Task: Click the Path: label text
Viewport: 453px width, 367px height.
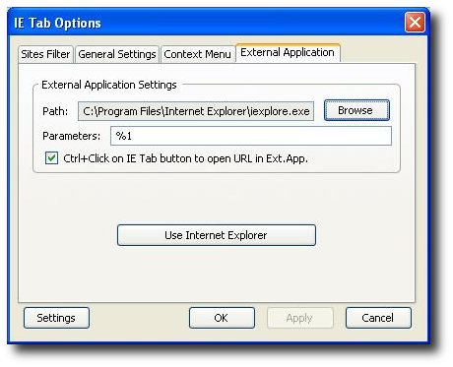Action: 55,111
